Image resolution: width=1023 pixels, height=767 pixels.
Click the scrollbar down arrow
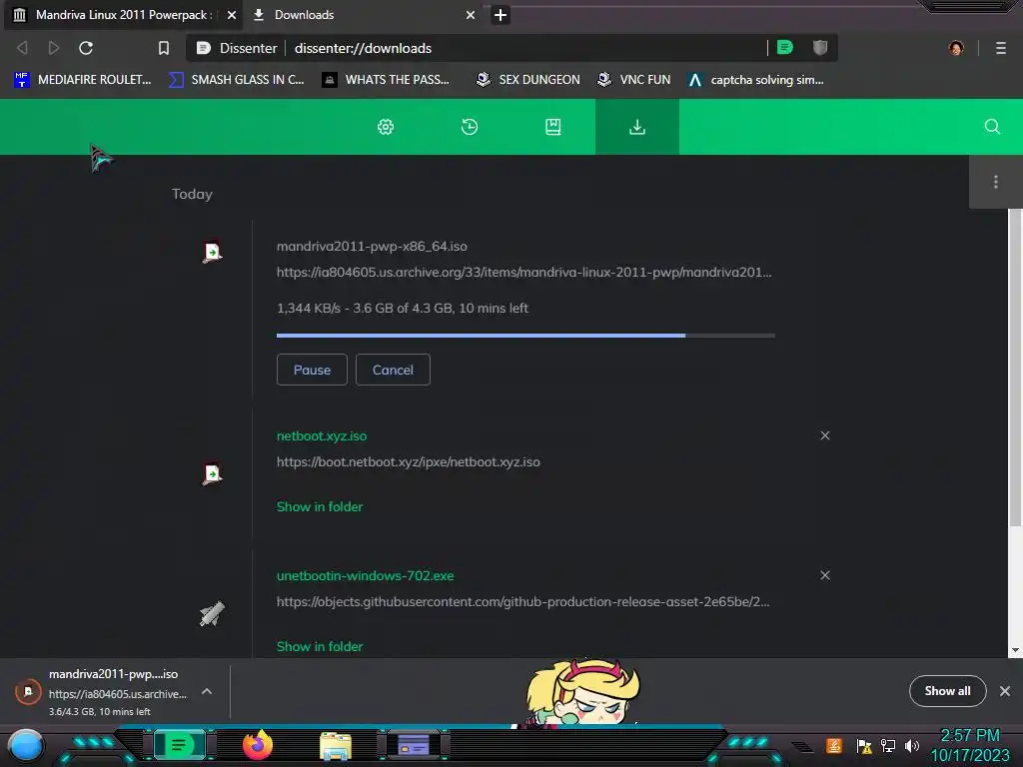pos(1015,650)
